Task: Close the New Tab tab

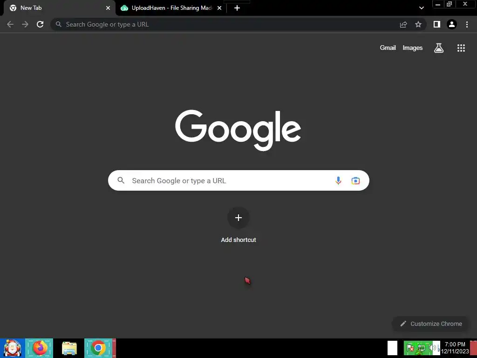Action: 108,8
